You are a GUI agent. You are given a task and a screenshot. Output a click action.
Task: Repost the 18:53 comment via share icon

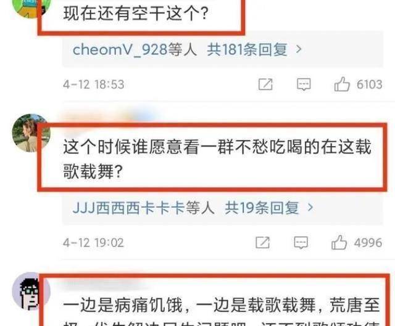265,84
